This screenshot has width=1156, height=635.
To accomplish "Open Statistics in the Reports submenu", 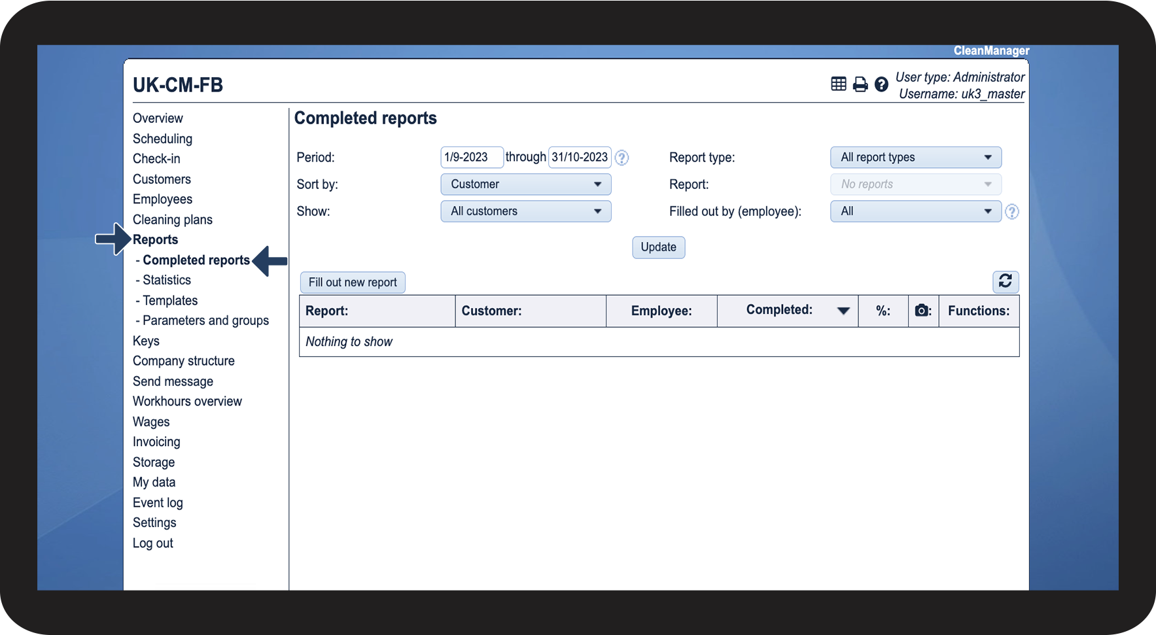I will (x=167, y=280).
